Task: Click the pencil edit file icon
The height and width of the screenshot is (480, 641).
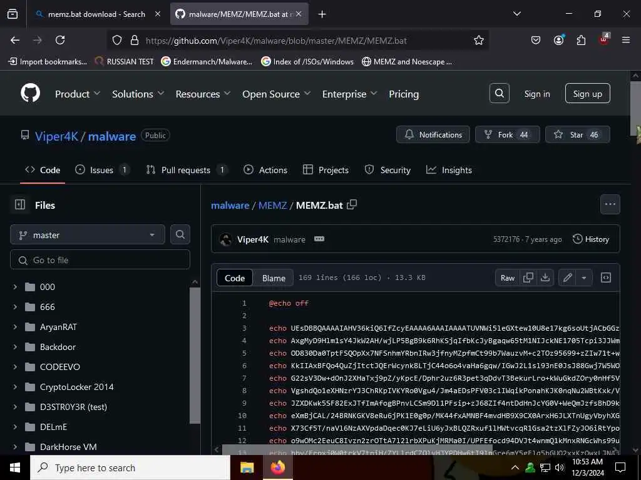Action: click(x=567, y=278)
